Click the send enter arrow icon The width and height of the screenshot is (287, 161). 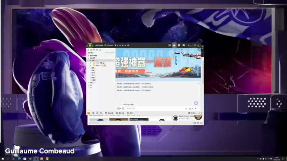click(x=185, y=109)
